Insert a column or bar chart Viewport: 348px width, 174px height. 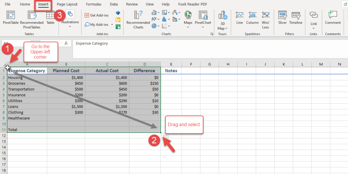click(155, 13)
